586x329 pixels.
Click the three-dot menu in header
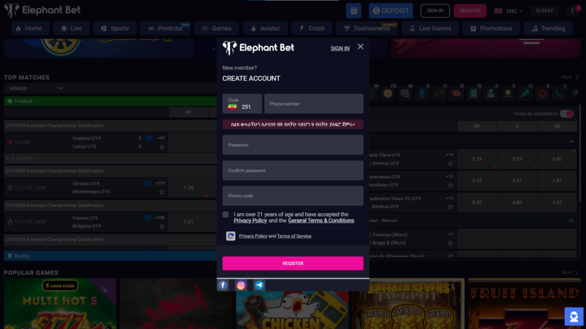573,10
